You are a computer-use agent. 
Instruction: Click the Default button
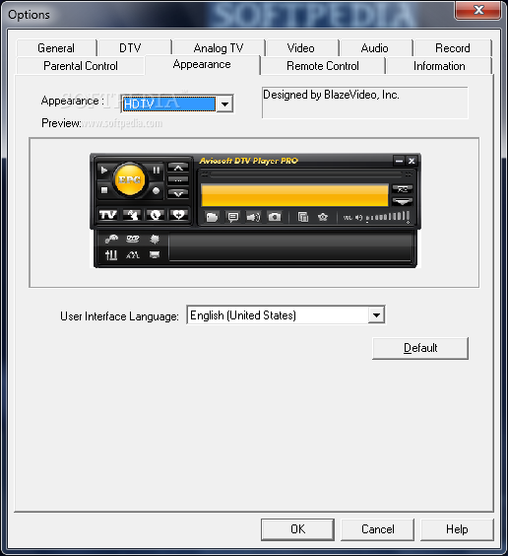[420, 348]
